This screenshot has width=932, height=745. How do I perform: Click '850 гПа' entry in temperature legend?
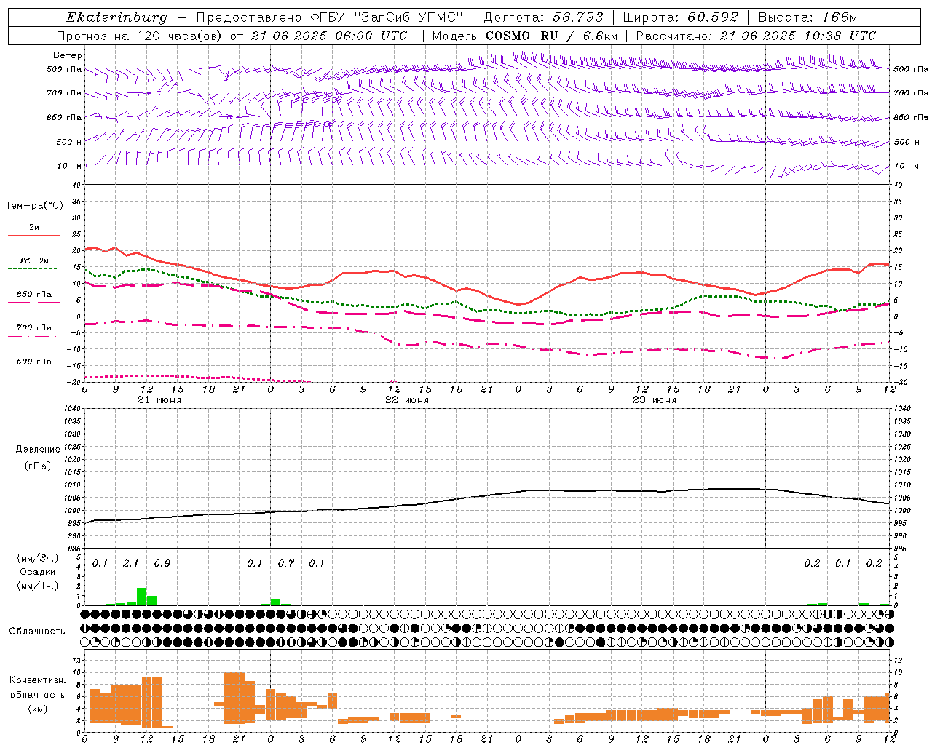click(x=34, y=295)
